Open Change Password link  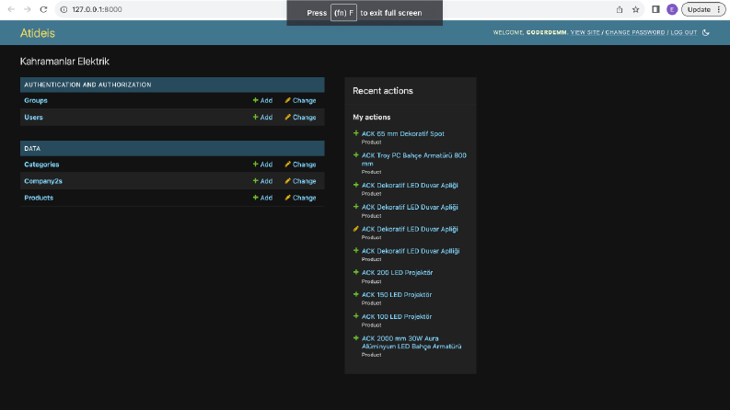pyautogui.click(x=635, y=32)
